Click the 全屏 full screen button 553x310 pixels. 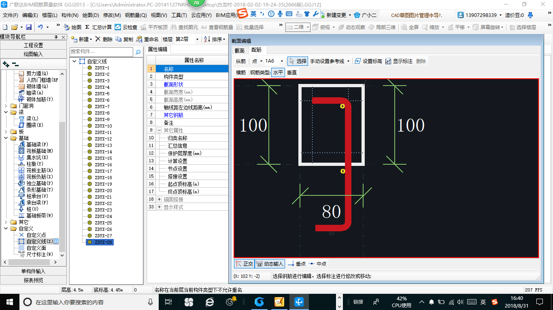click(410, 27)
